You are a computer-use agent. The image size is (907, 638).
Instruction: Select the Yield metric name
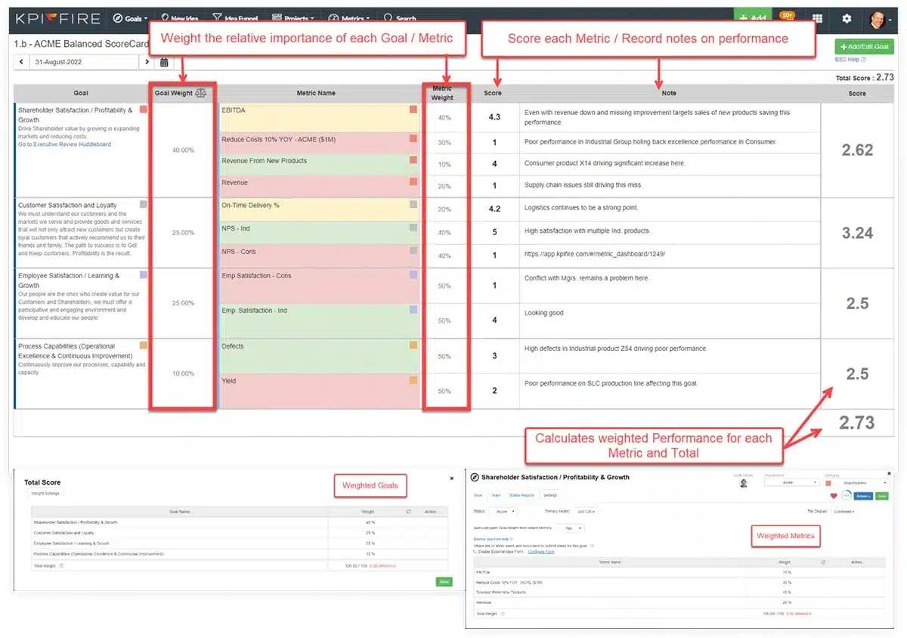coord(228,381)
